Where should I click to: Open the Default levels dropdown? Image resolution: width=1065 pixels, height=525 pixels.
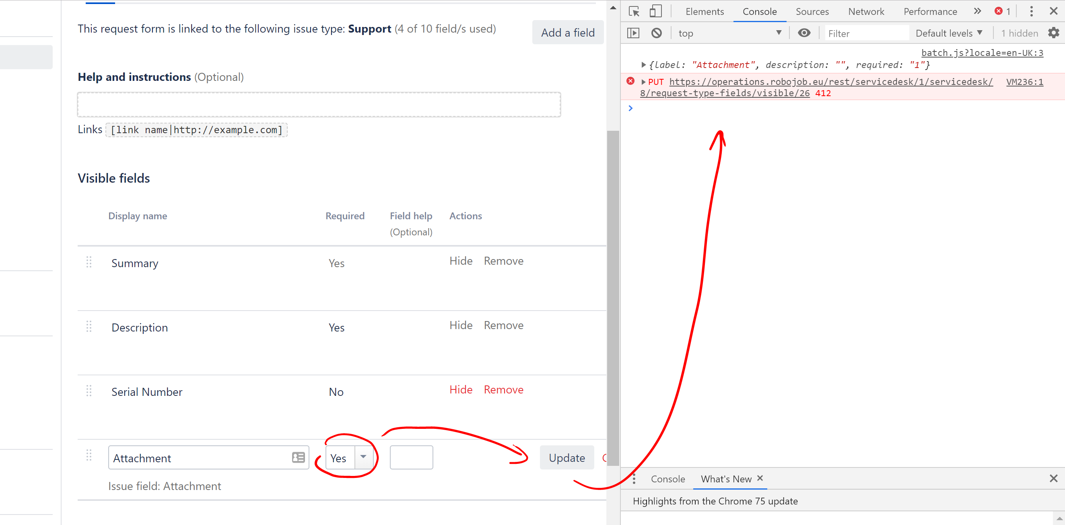[948, 33]
